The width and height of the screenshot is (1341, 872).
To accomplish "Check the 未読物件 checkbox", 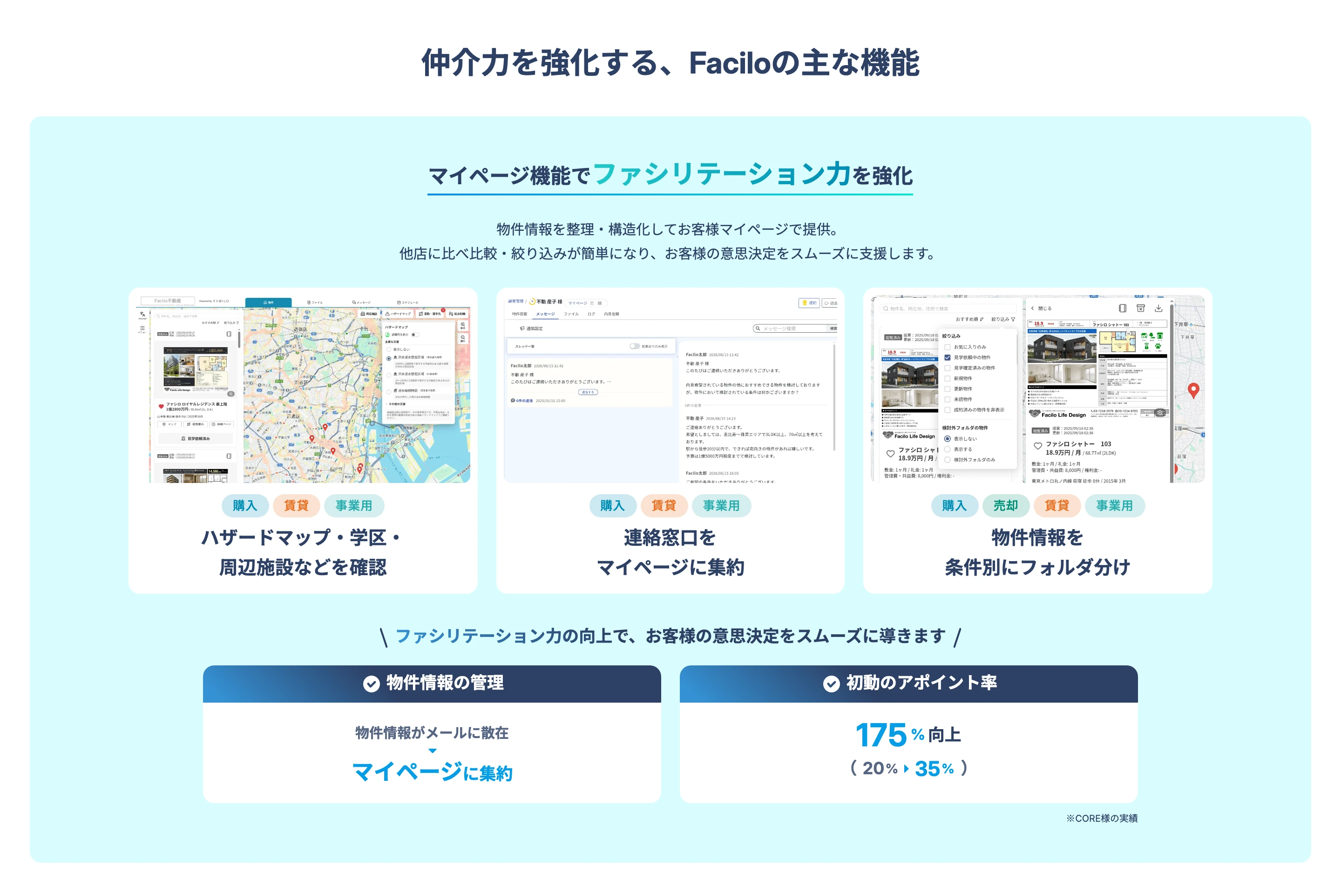I will tap(947, 399).
